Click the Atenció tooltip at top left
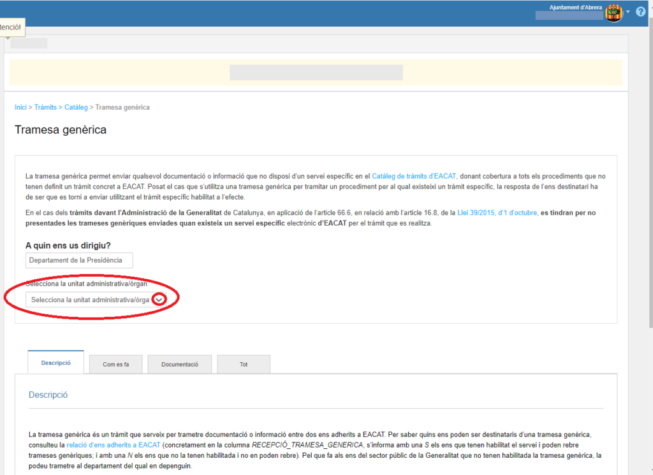 (11, 27)
